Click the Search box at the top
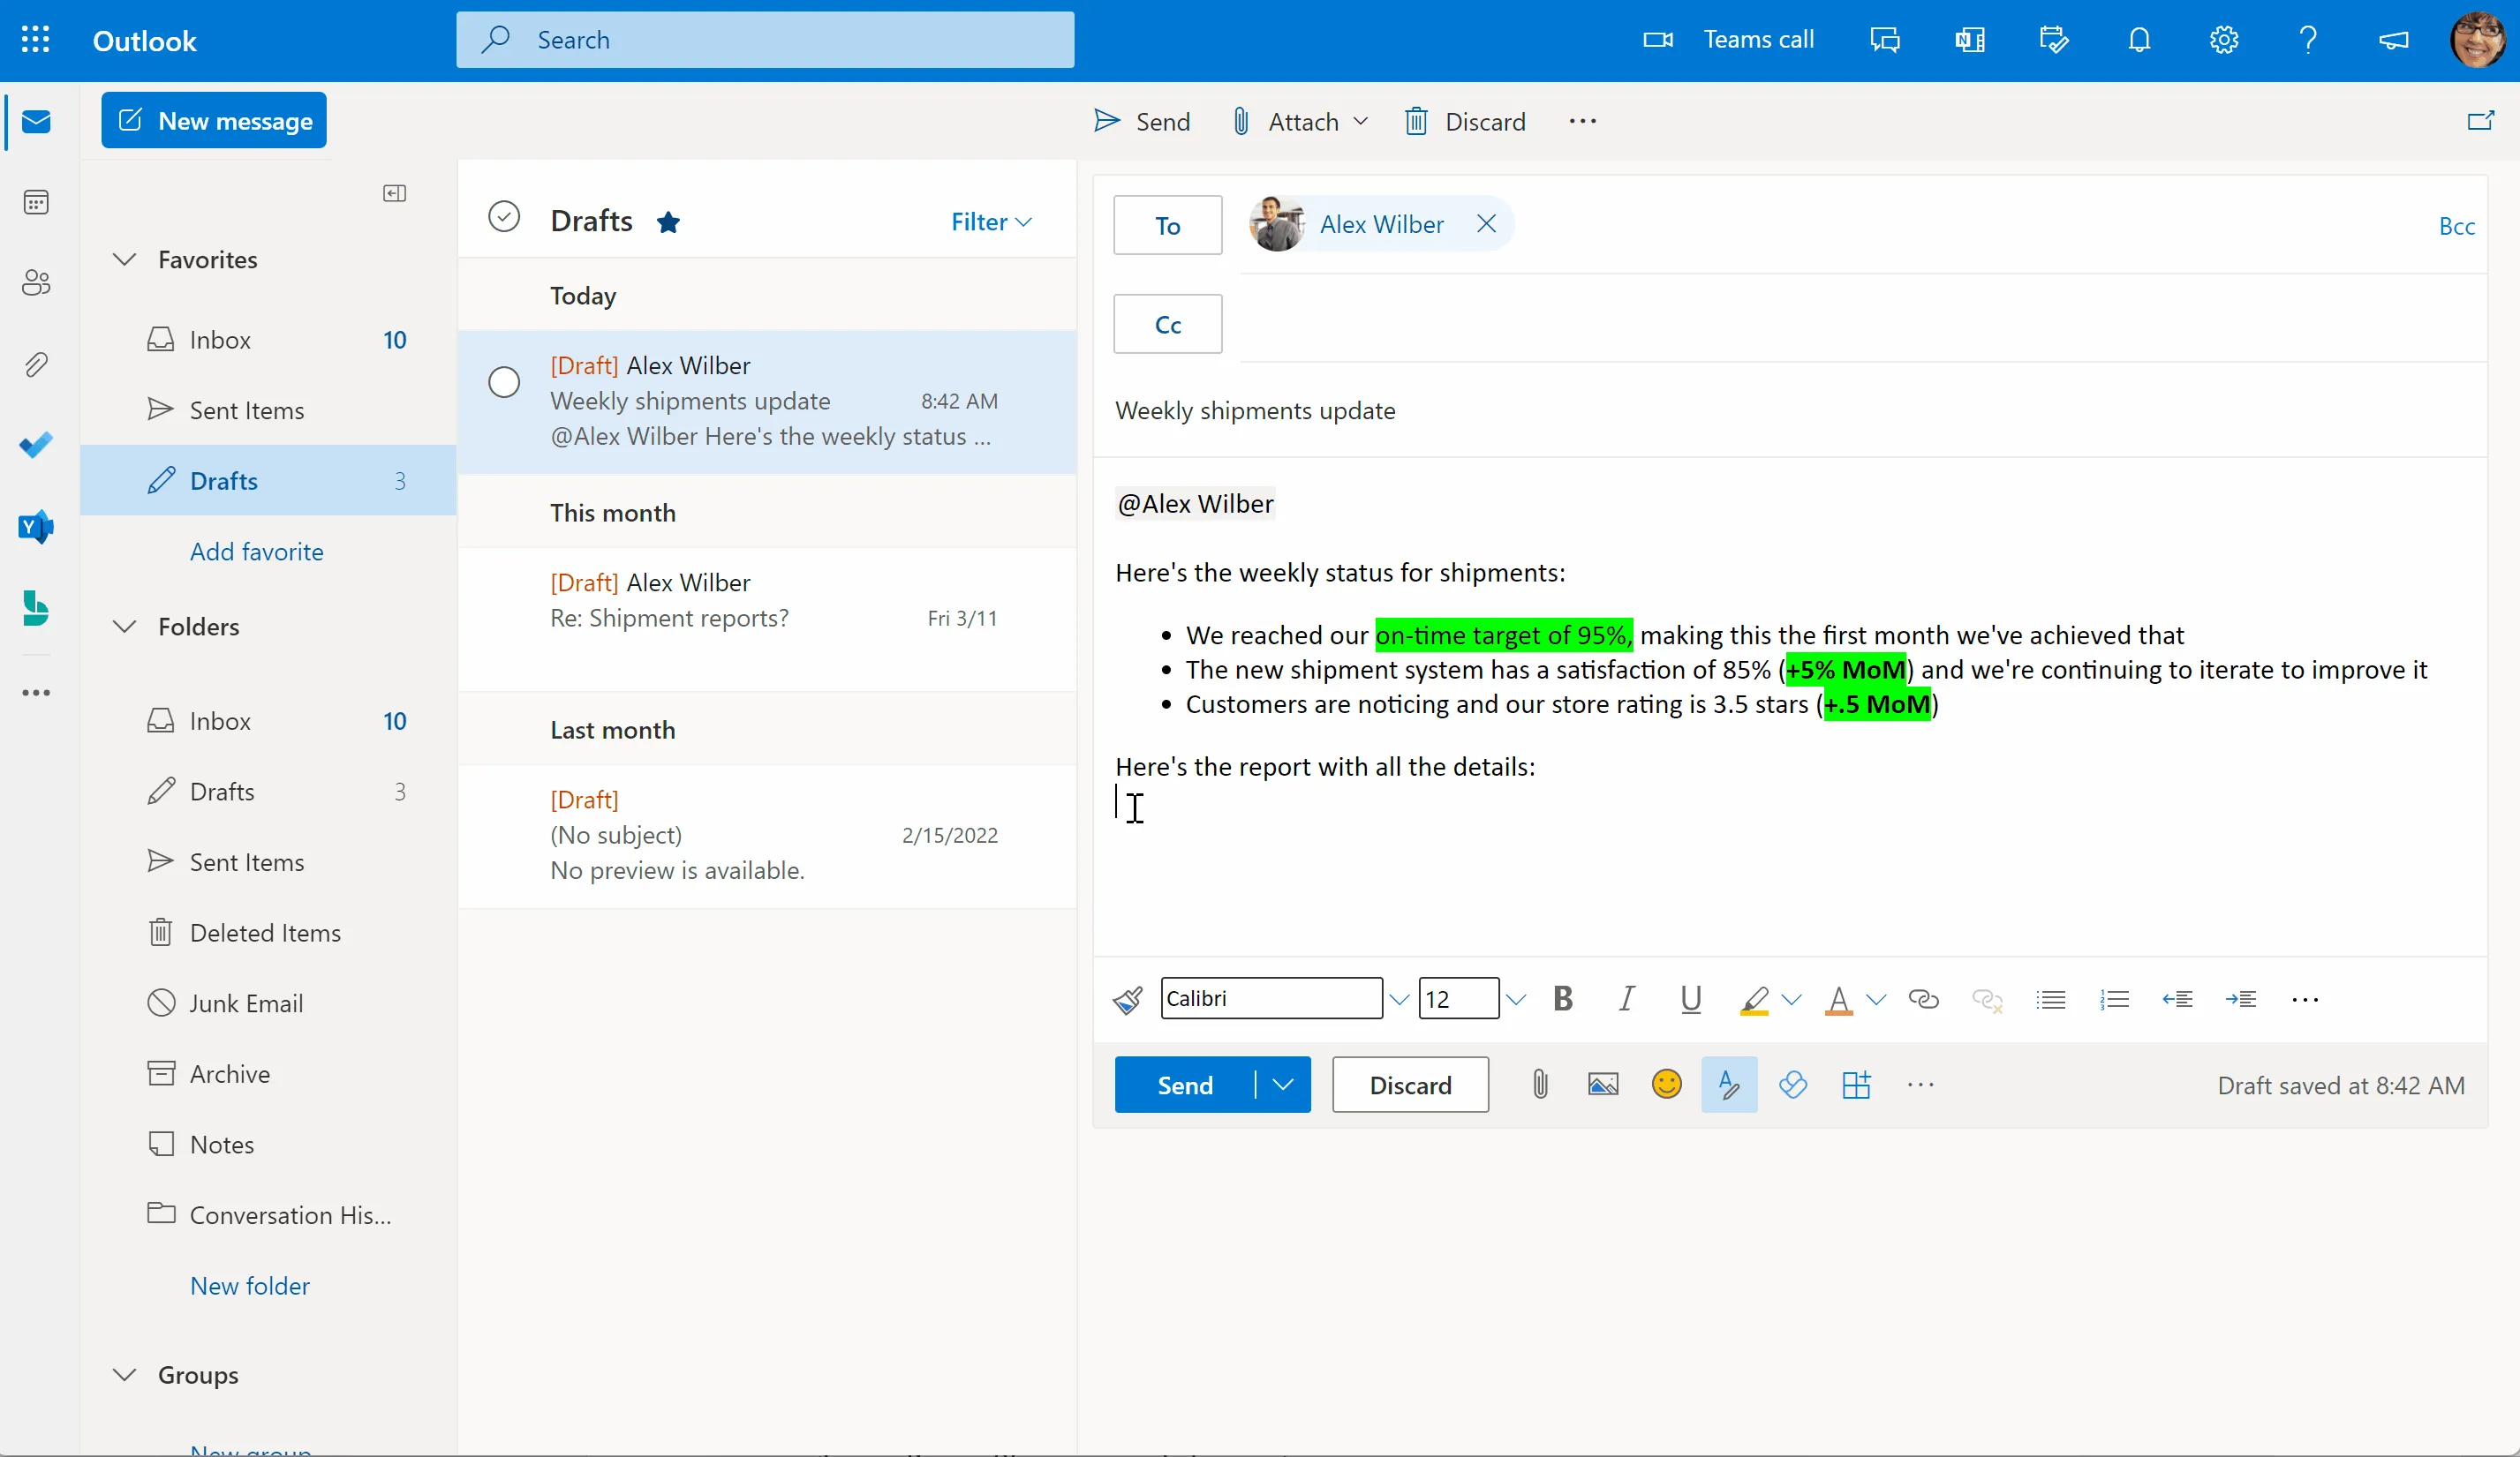2520x1457 pixels. (x=765, y=40)
